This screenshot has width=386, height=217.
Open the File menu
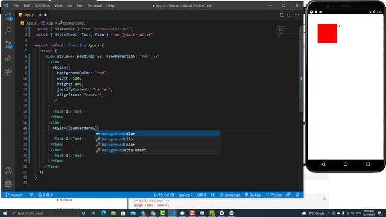click(x=16, y=5)
